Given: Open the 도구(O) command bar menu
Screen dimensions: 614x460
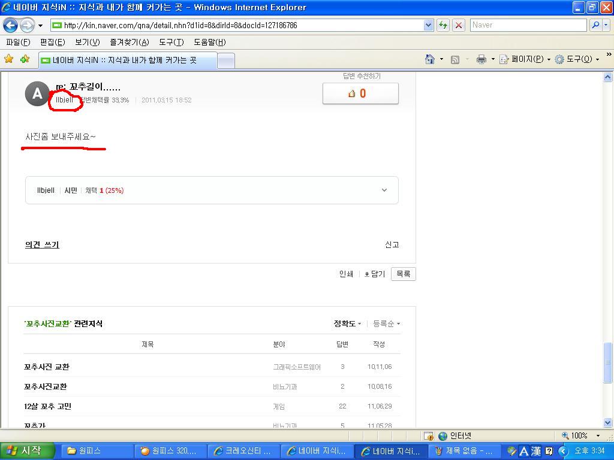Looking at the screenshot, I should (x=577, y=59).
